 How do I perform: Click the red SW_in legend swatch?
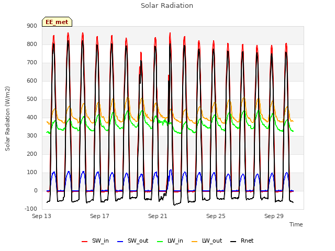(85, 242)
